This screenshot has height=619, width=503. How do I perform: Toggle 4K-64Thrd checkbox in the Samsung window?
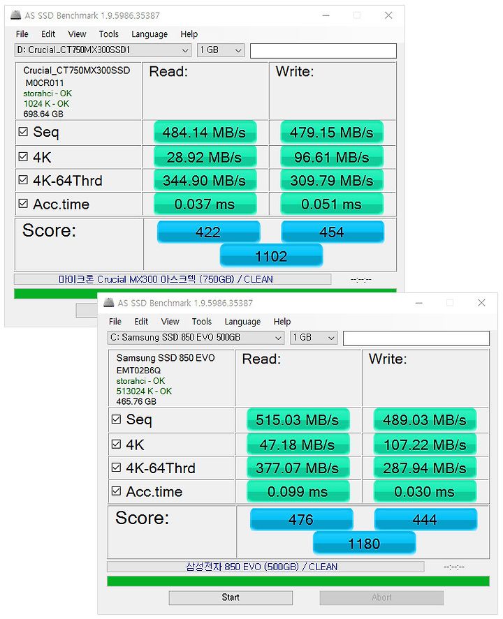point(116,468)
